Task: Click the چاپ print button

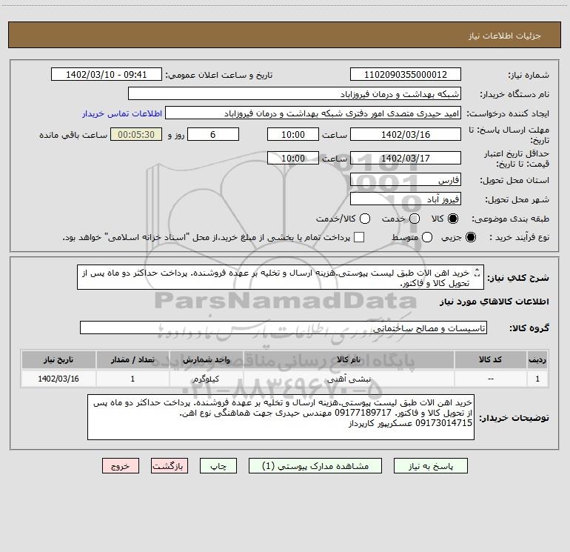Action: tap(218, 466)
